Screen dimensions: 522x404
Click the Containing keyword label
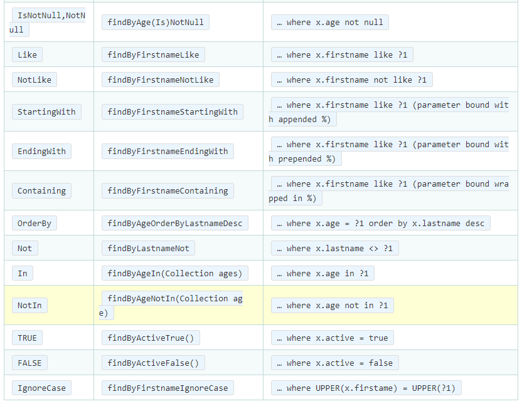point(41,190)
